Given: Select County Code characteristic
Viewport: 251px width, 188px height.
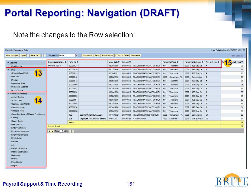Looking at the screenshot, I should pos(17,121).
